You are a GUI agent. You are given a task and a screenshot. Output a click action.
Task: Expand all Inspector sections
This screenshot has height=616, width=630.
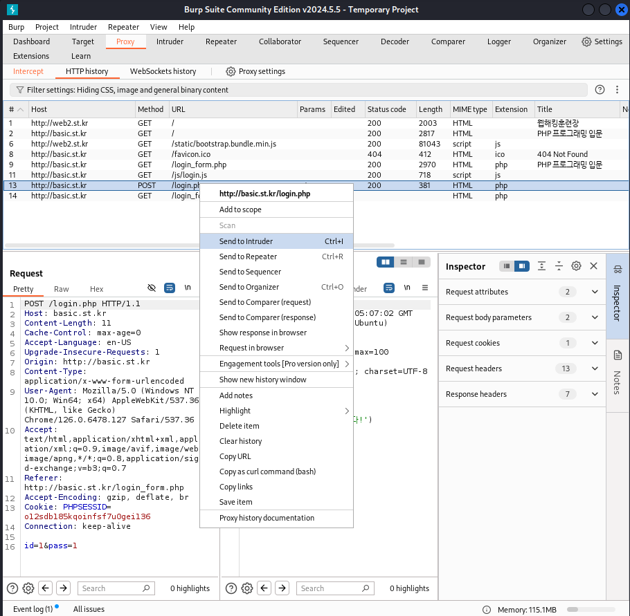pyautogui.click(x=541, y=266)
